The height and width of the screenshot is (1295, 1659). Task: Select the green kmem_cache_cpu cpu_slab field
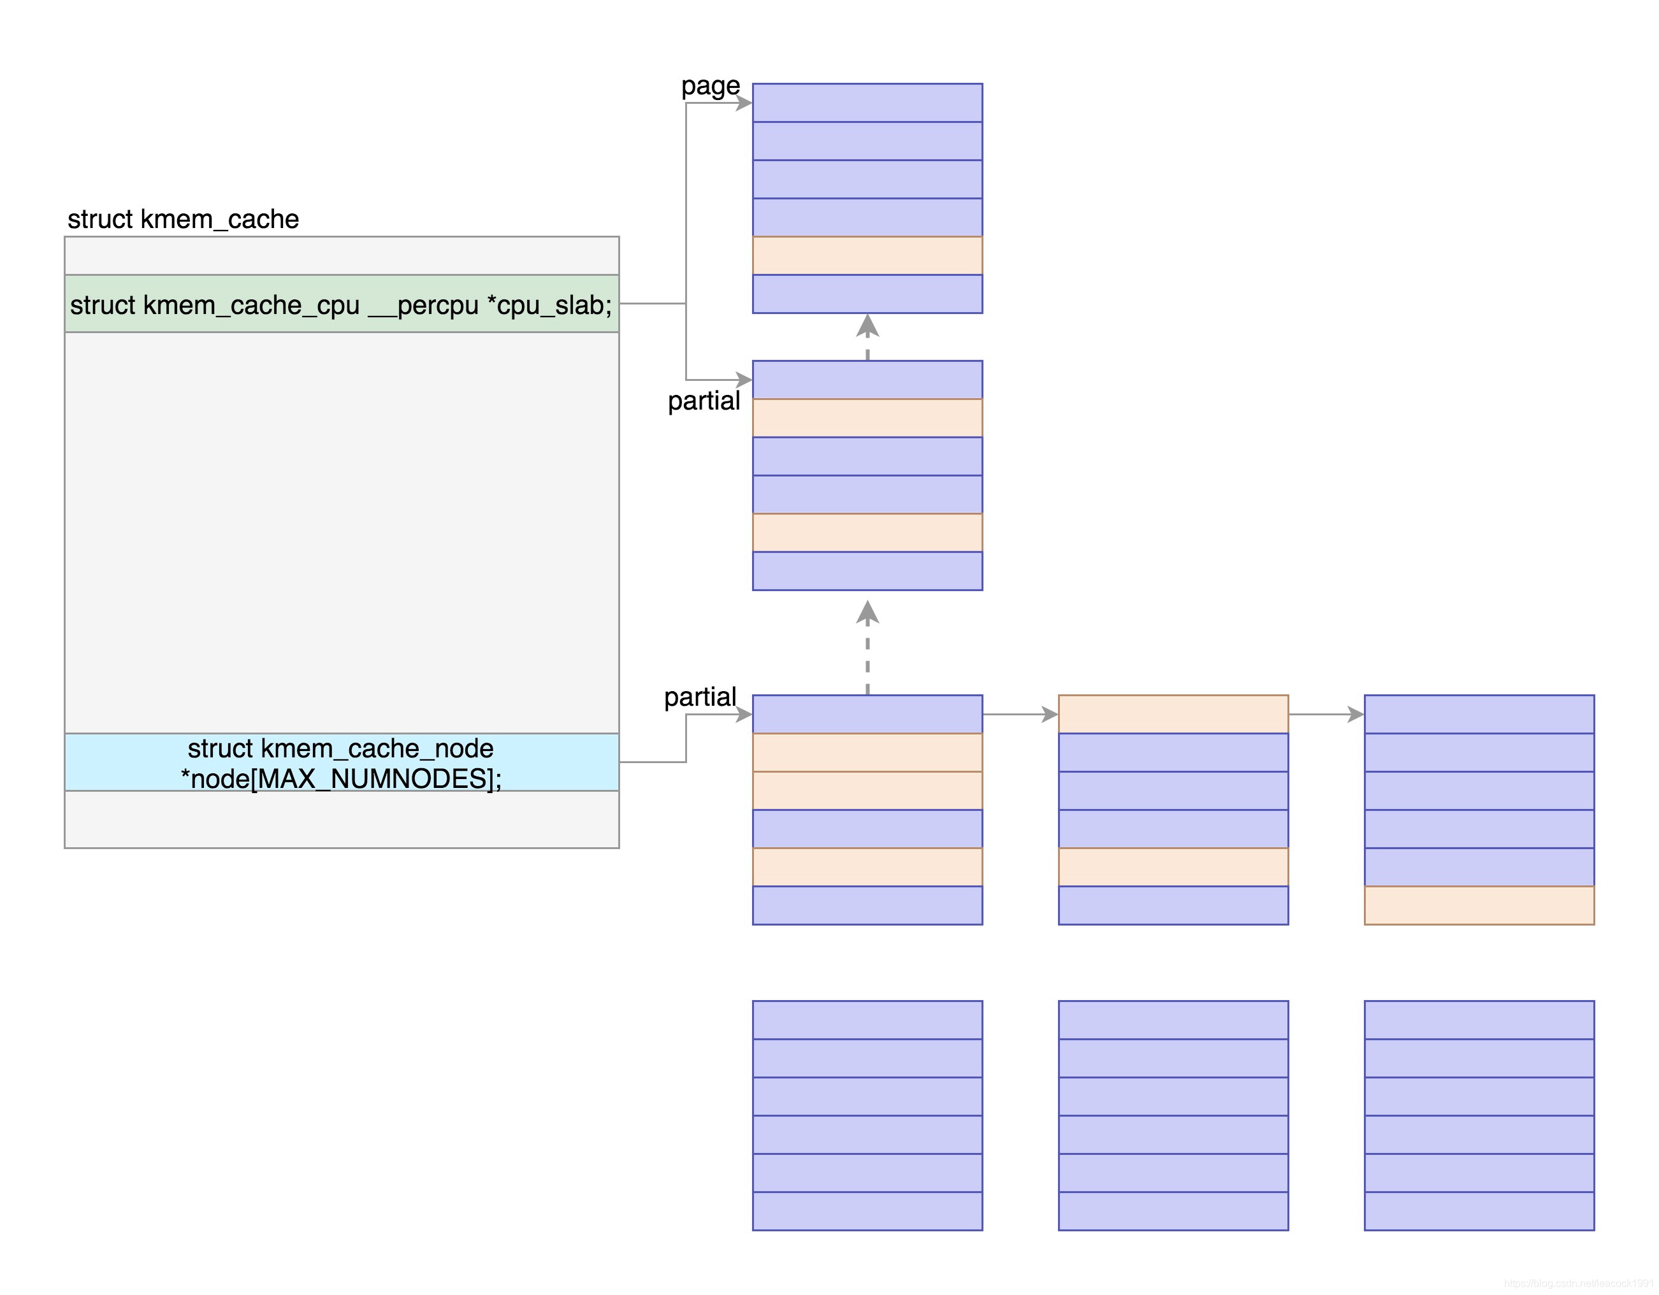pos(342,304)
